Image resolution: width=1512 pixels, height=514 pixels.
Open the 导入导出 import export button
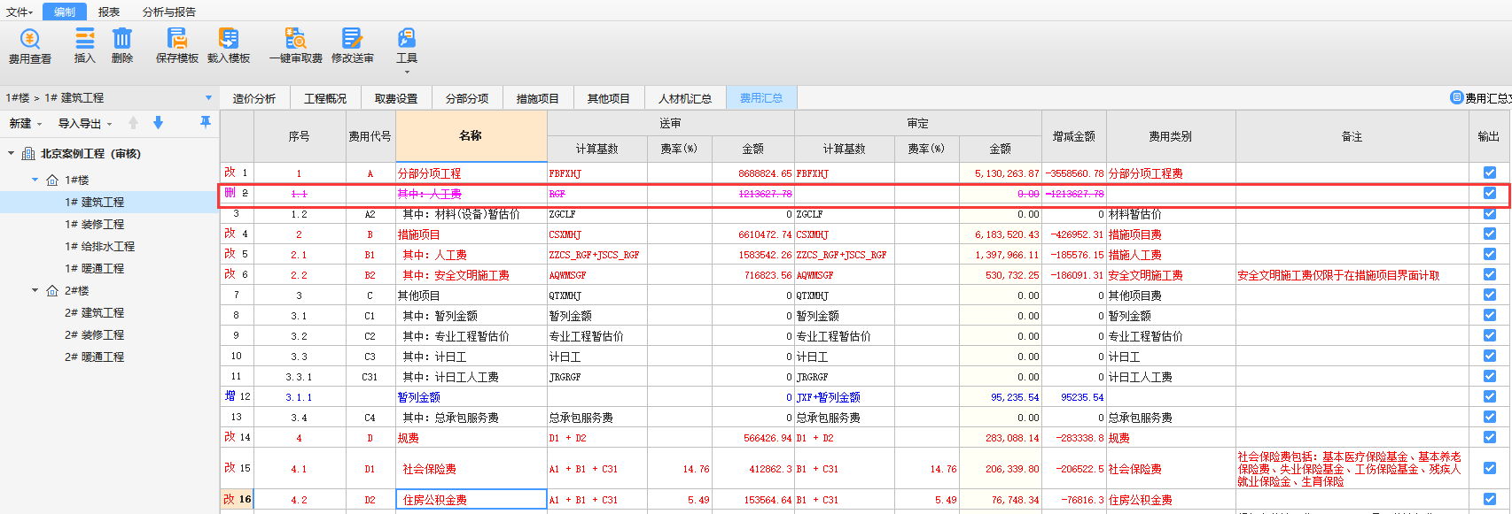(x=84, y=124)
